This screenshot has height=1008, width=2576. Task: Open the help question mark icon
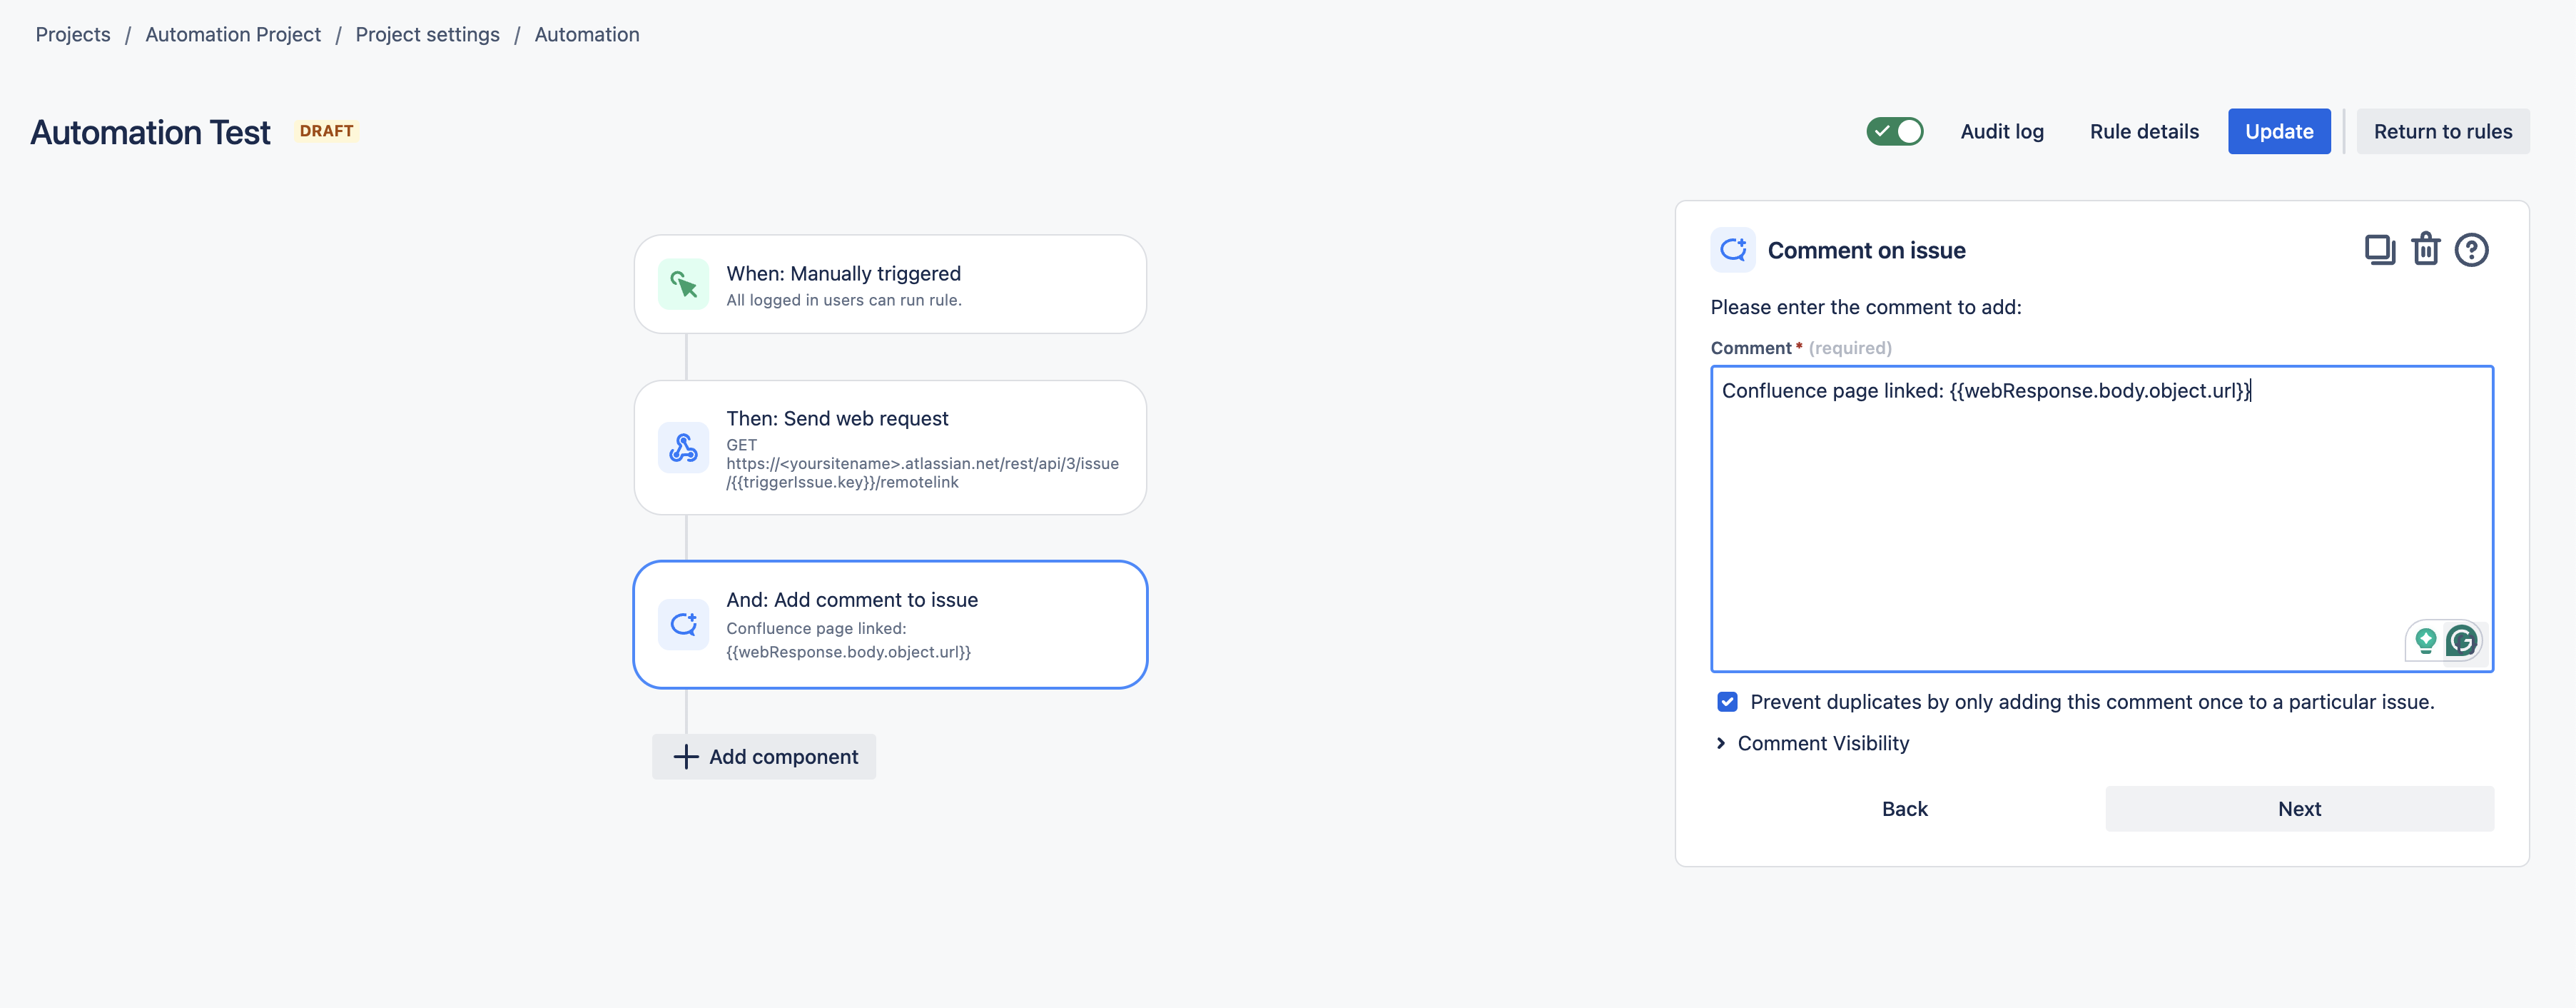2471,249
